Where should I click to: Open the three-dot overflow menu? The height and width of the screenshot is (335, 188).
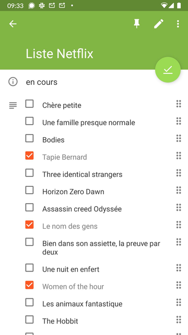[178, 24]
